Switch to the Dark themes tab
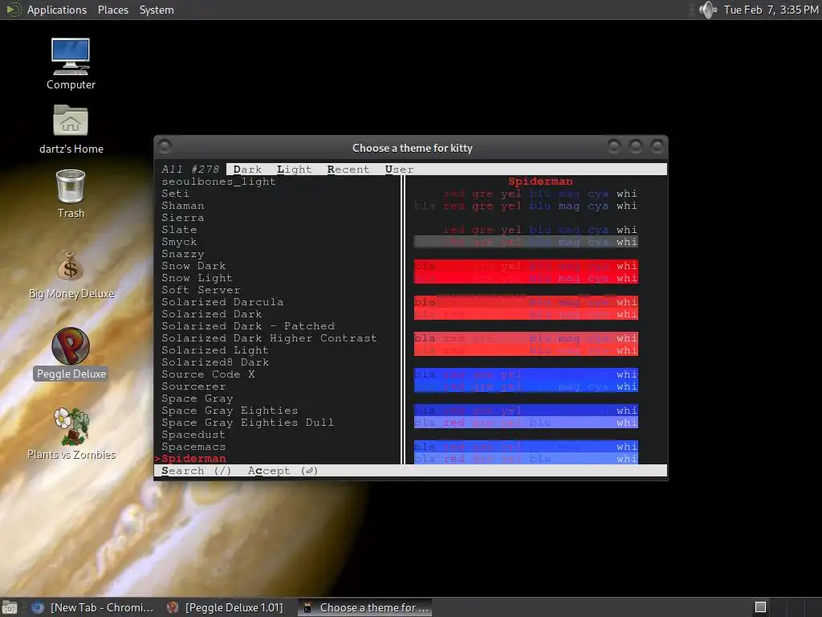The width and height of the screenshot is (822, 617). click(x=247, y=170)
